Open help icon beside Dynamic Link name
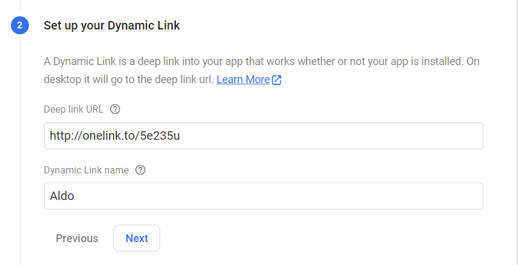The width and height of the screenshot is (518, 265). tap(140, 170)
